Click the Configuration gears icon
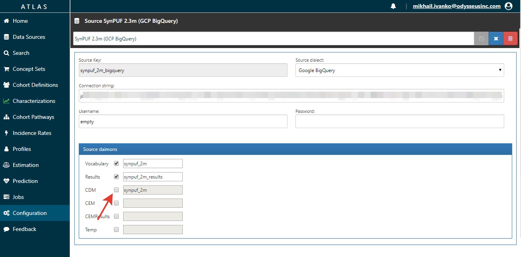The width and height of the screenshot is (521, 257). pos(6,213)
